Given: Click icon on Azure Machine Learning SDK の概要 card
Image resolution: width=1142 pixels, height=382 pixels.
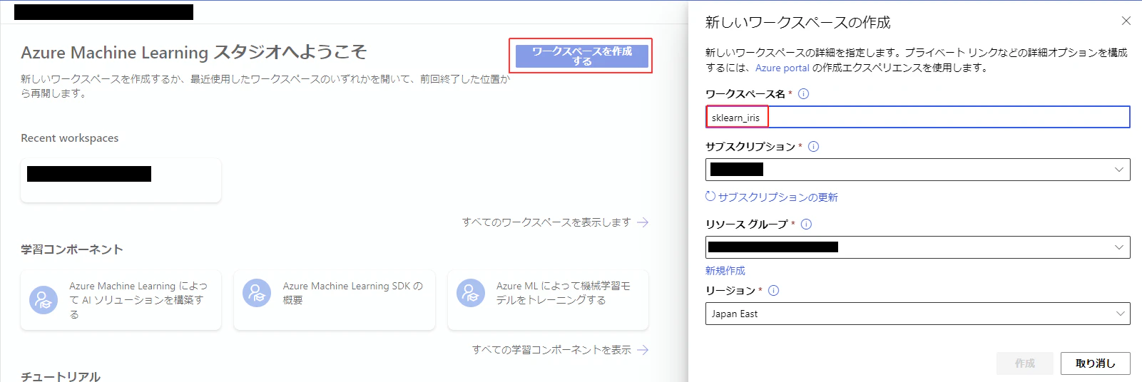Looking at the screenshot, I should pyautogui.click(x=257, y=293).
